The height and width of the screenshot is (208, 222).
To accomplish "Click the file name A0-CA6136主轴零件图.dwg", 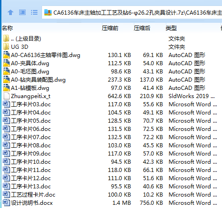I will [46, 55].
